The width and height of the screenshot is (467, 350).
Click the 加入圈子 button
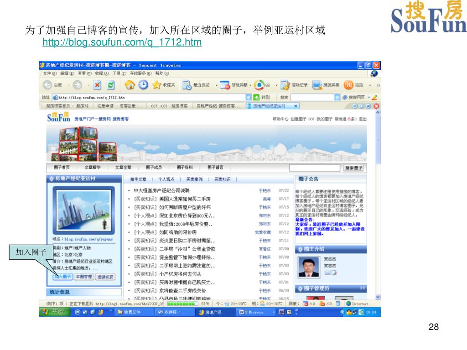point(62,277)
